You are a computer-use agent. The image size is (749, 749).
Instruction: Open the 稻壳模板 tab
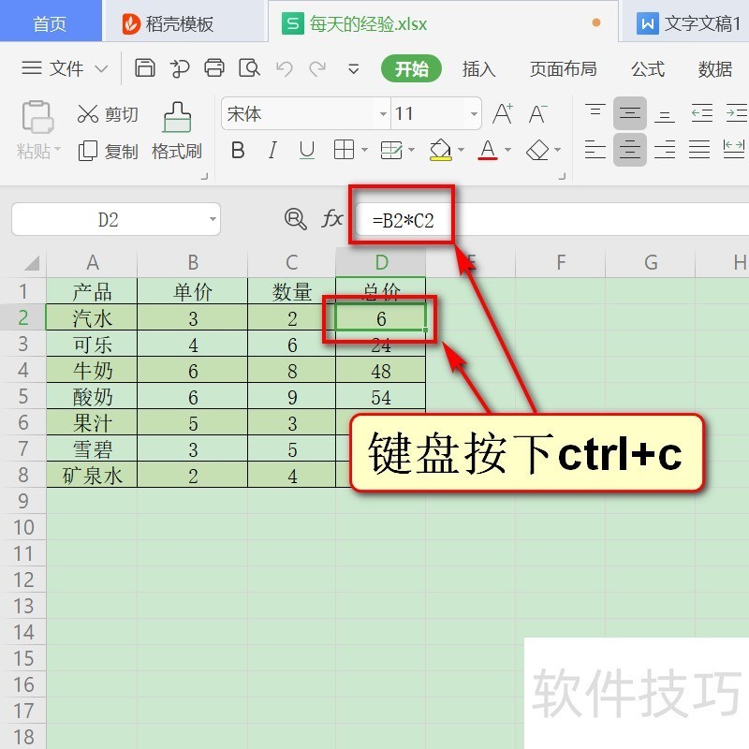click(184, 22)
